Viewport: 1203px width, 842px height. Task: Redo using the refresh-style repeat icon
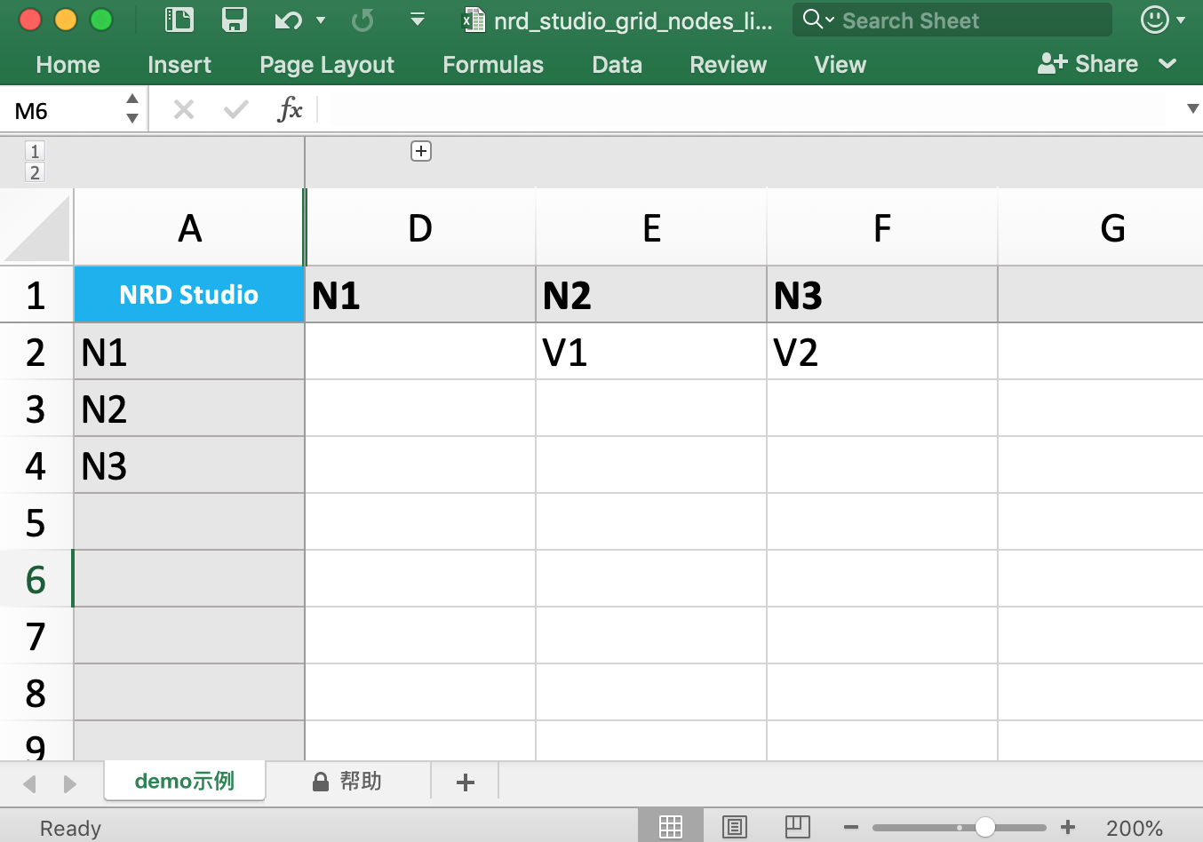coord(362,20)
